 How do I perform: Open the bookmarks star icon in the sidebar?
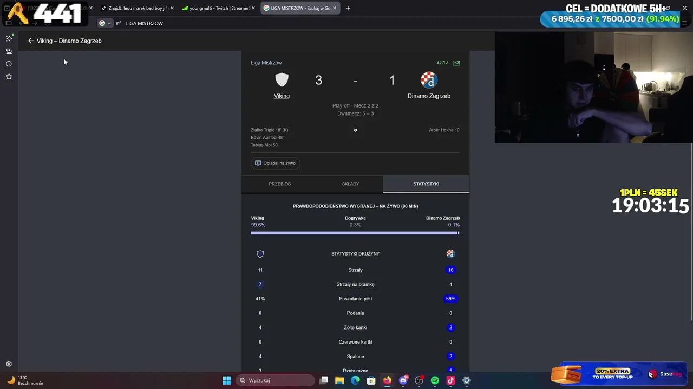[x=9, y=77]
